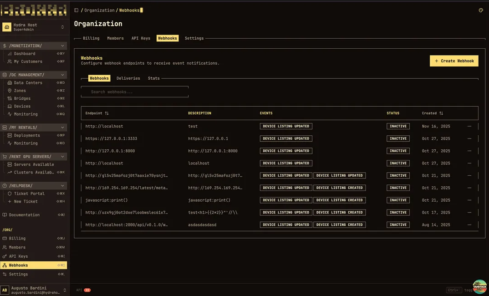The width and height of the screenshot is (489, 296).
Task: Click the http://127.0.0.1:8000 endpoint cell
Action: coord(110,151)
